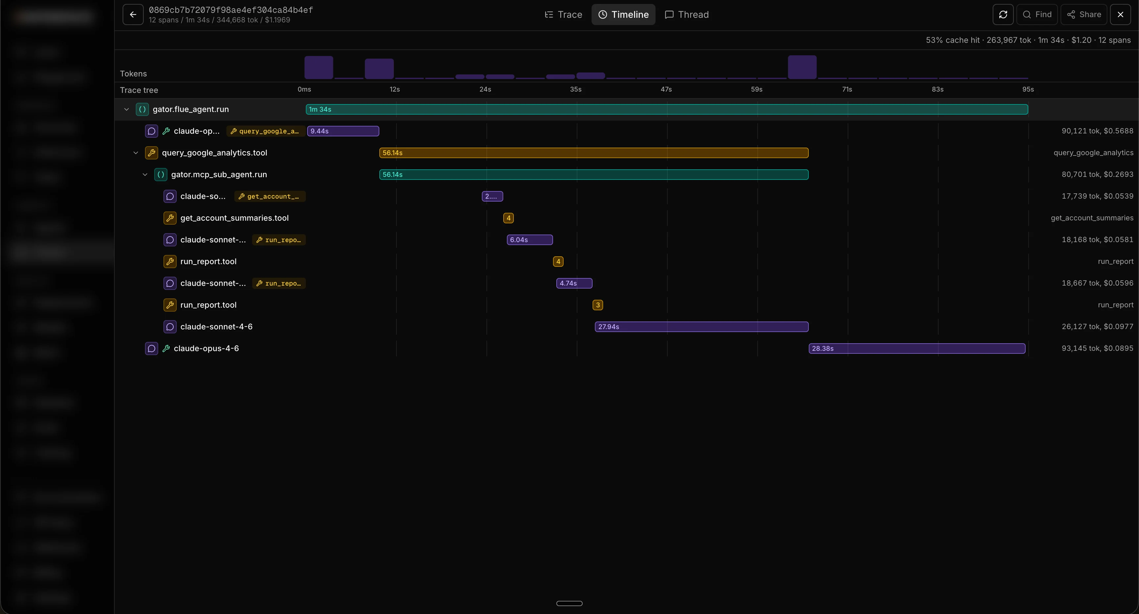The width and height of the screenshot is (1139, 614).
Task: Select the 9.44s span bar
Action: point(343,131)
